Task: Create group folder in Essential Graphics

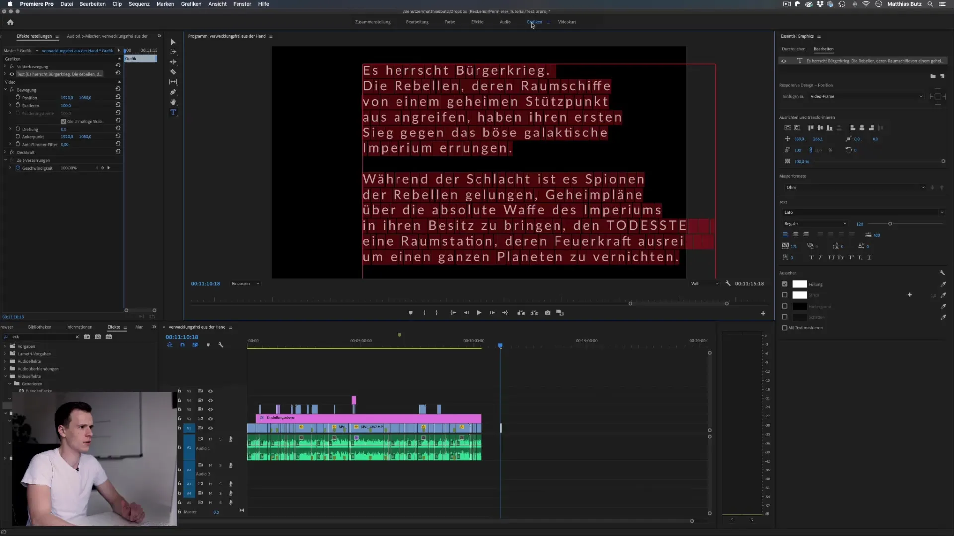Action: (933, 76)
